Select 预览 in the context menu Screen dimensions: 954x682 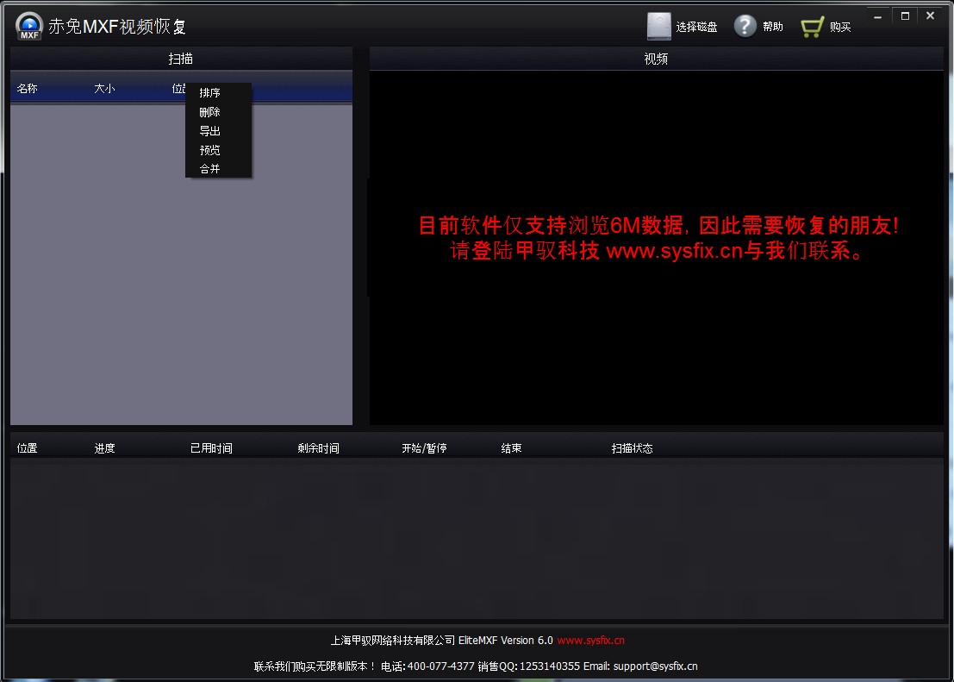pos(210,150)
